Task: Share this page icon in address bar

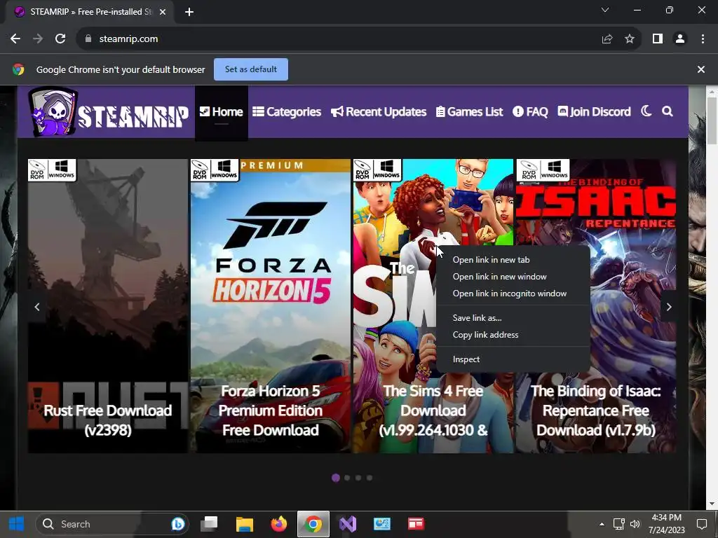Action: [x=607, y=39]
